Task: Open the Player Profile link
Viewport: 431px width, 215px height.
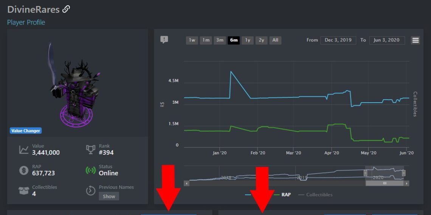Action: click(26, 22)
